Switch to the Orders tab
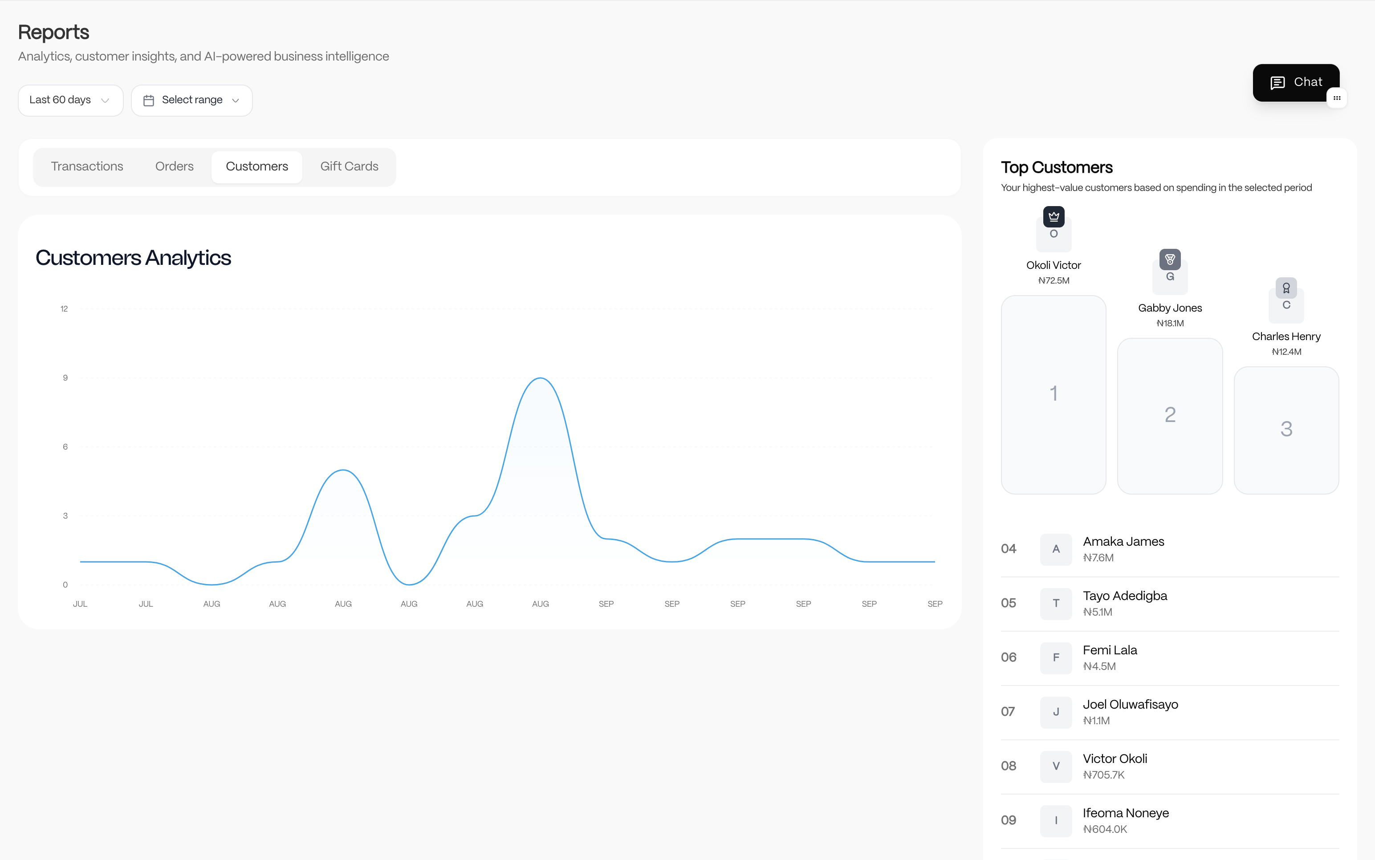Image resolution: width=1375 pixels, height=860 pixels. pyautogui.click(x=174, y=166)
